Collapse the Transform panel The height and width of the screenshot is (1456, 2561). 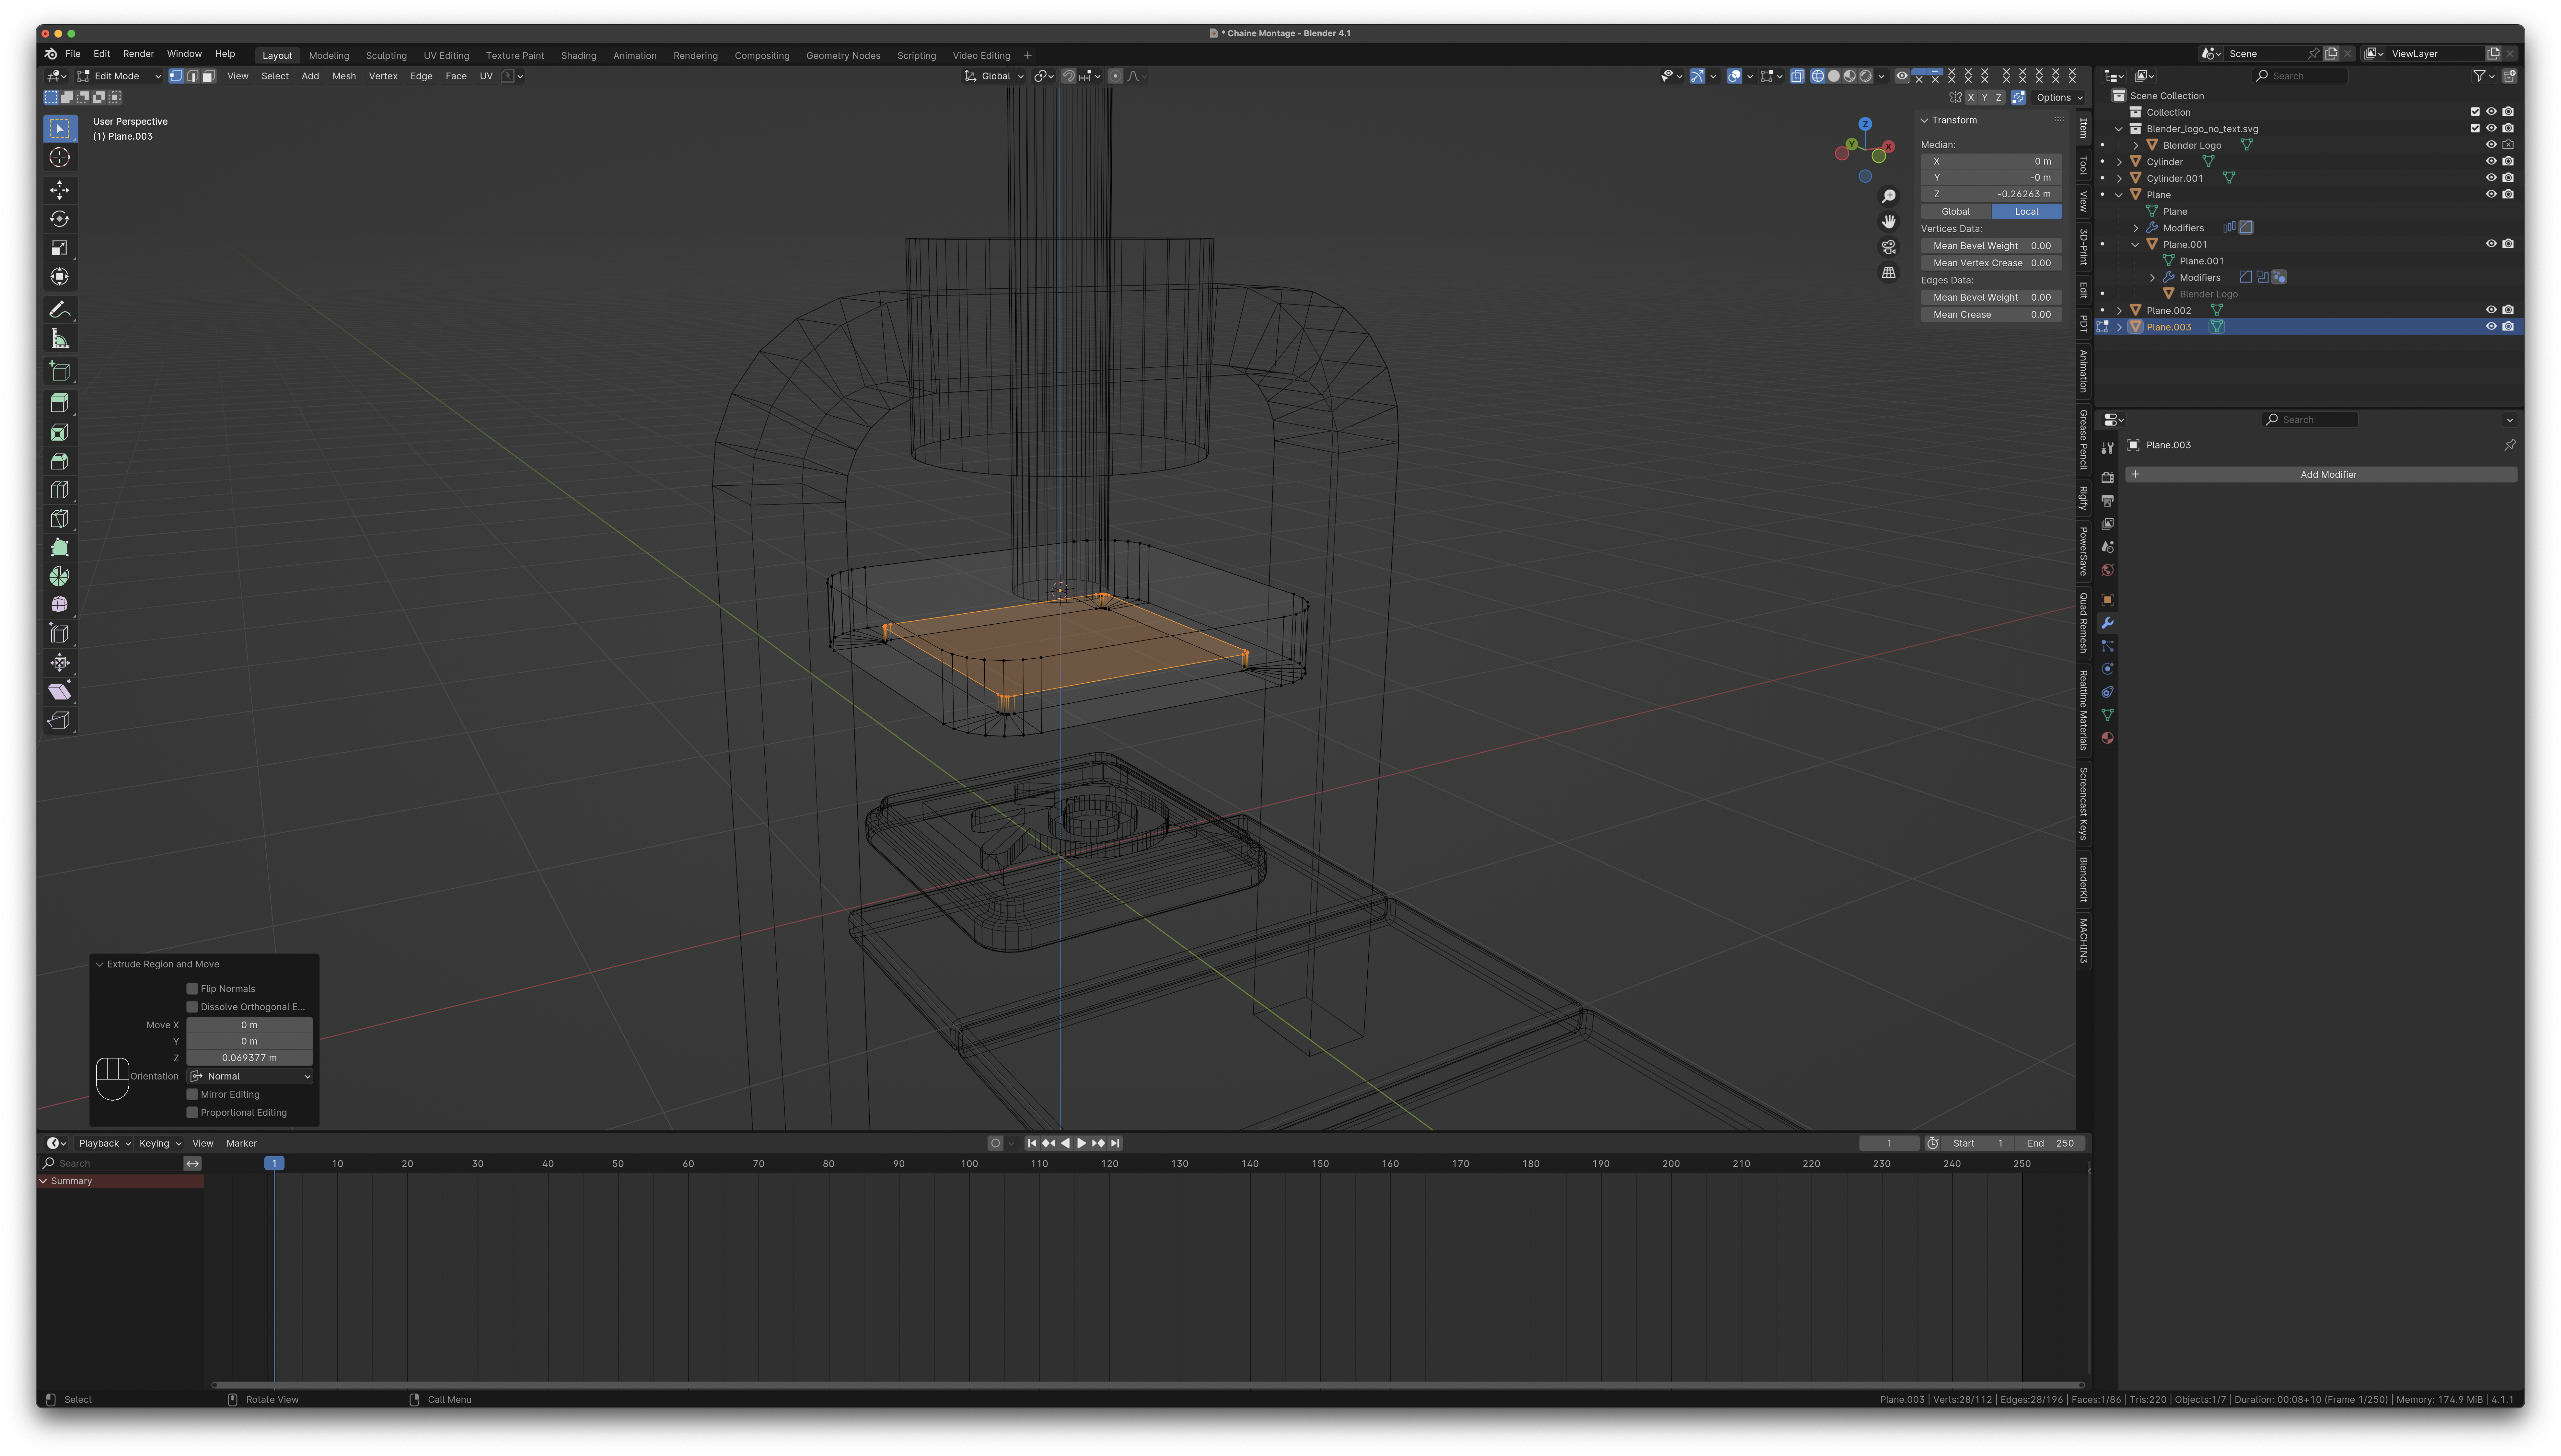[x=1924, y=120]
